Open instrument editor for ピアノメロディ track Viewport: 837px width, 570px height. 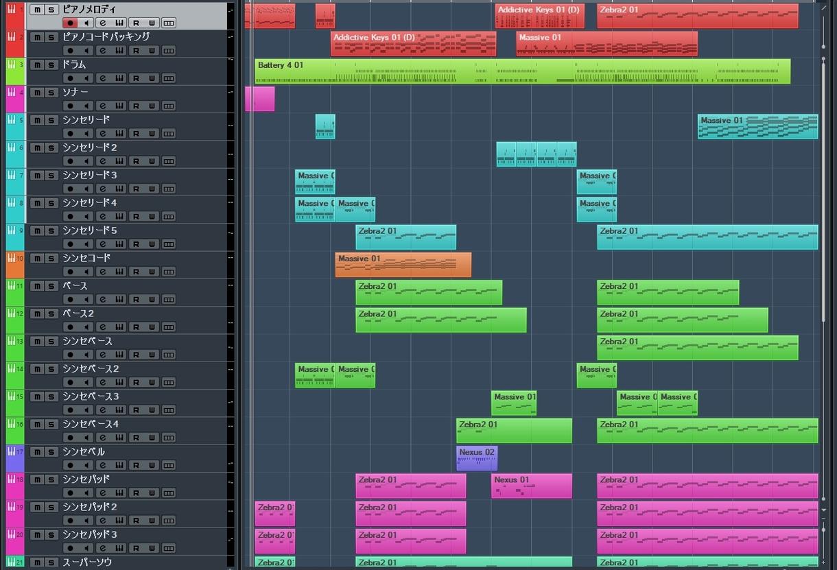point(119,23)
